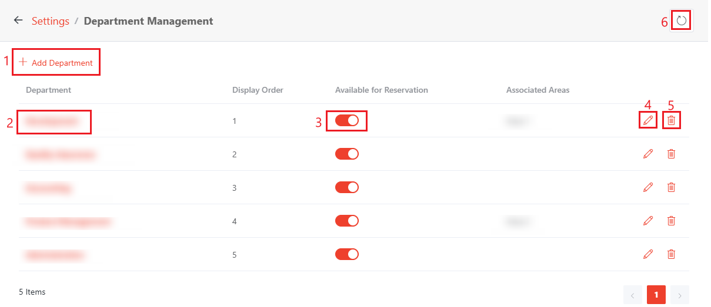Go to next page of departments
Image resolution: width=711 pixels, height=307 pixels.
[x=680, y=295]
